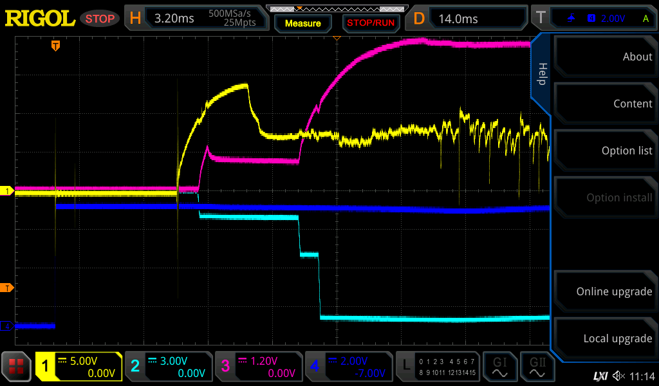Click the LXI network status icon
The image size is (659, 386).
tap(600, 376)
